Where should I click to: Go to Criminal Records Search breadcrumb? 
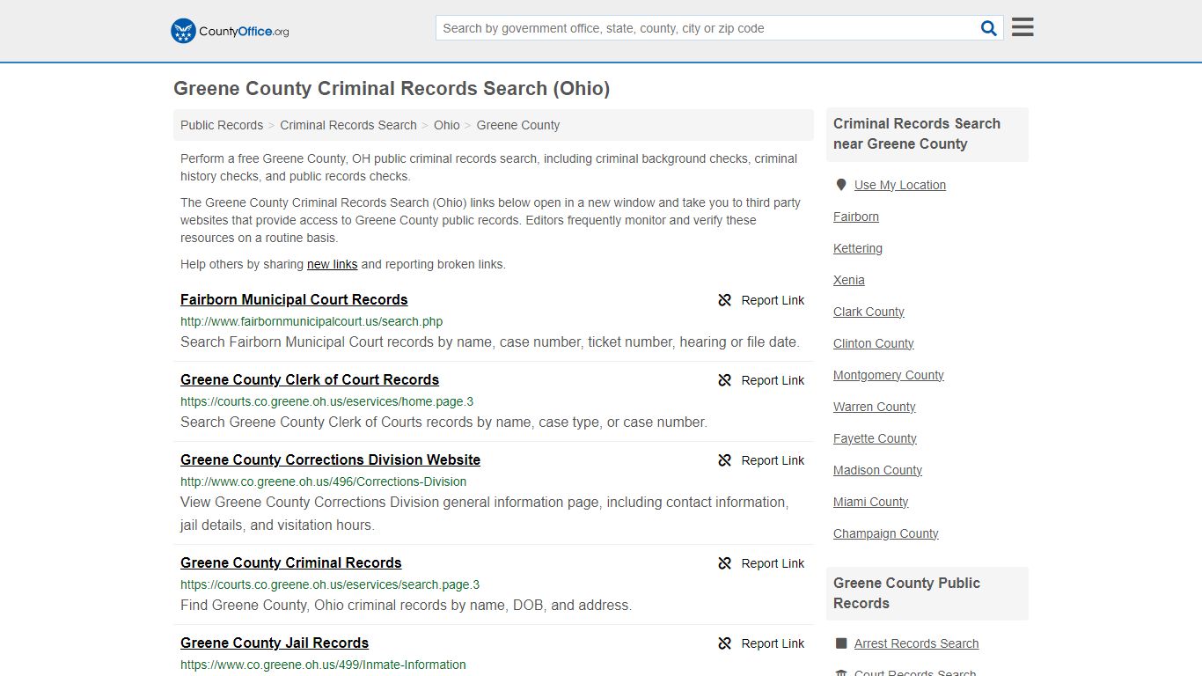(x=348, y=125)
